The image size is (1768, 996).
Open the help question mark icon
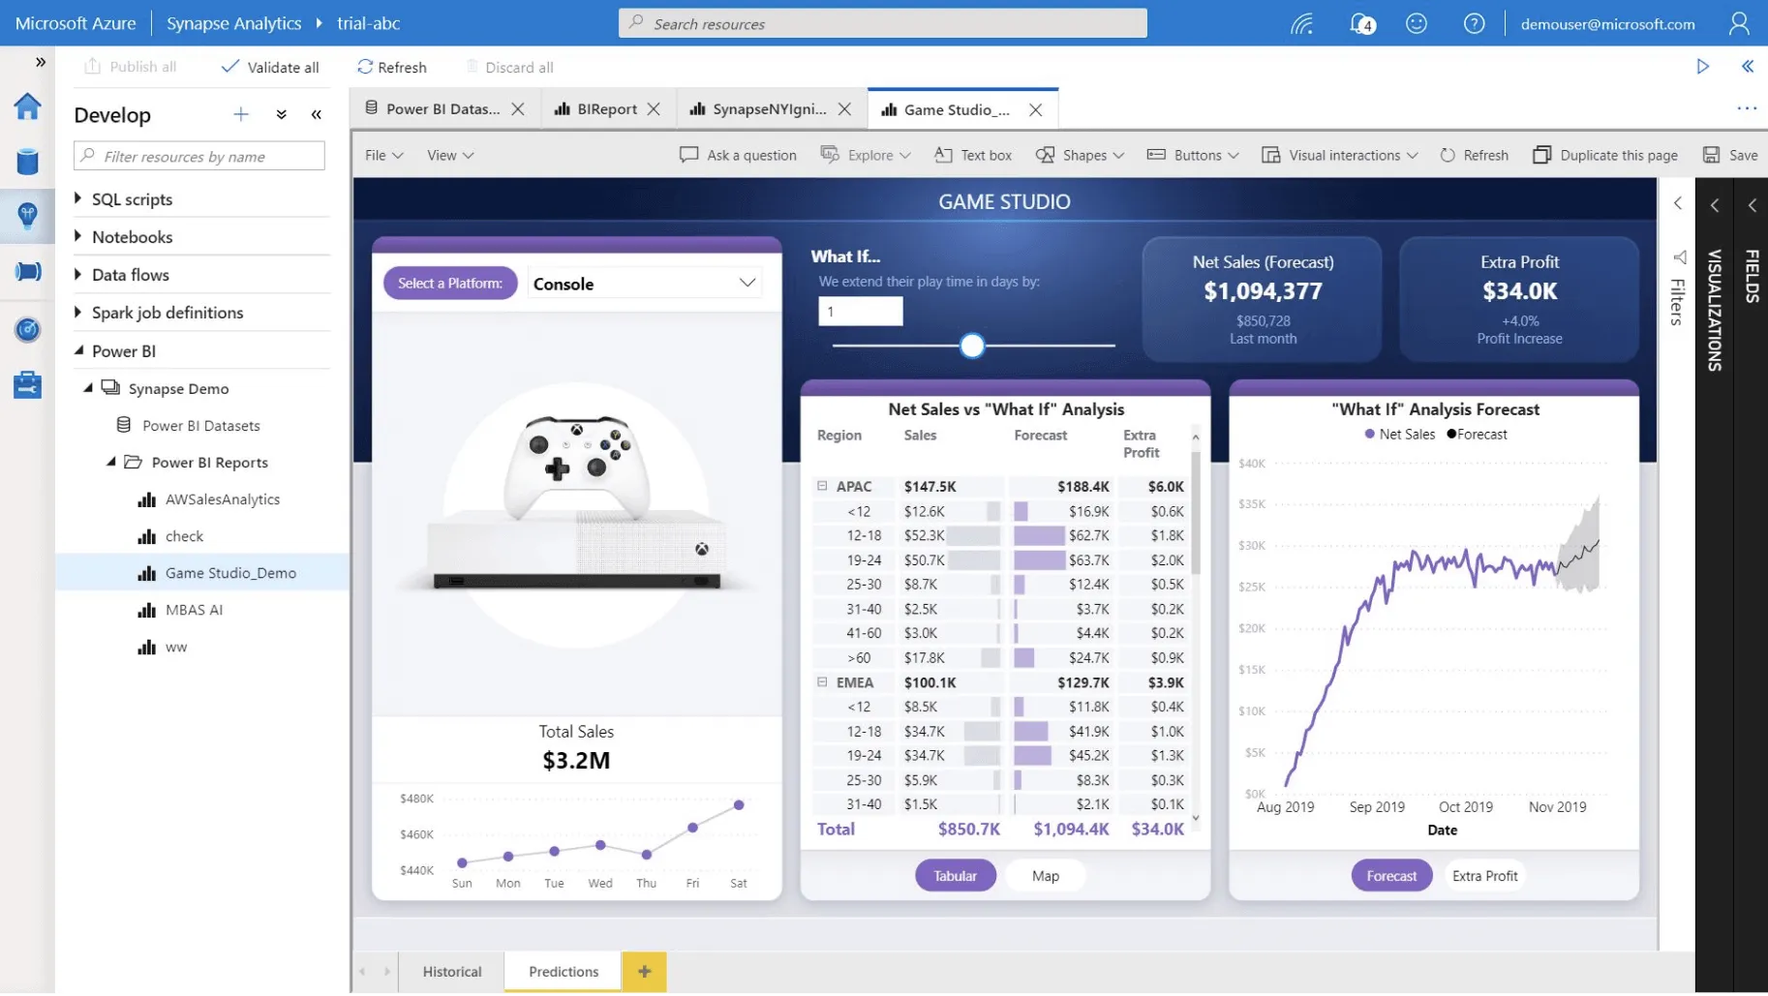pyautogui.click(x=1474, y=23)
